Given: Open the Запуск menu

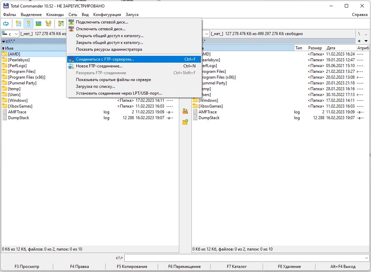Looking at the screenshot, I should pos(132,14).
